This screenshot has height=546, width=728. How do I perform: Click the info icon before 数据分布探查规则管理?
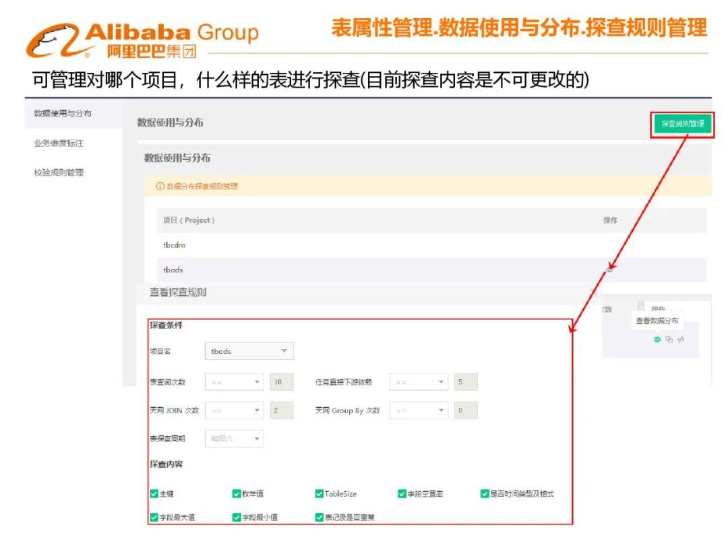tap(160, 186)
